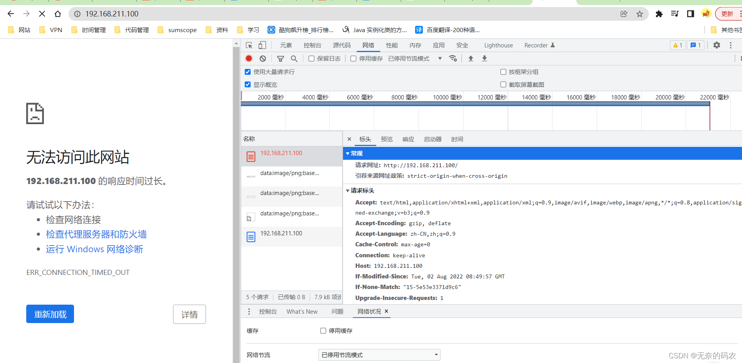The width and height of the screenshot is (742, 363).
Task: Show the 预览 tab of the request
Action: coord(386,139)
